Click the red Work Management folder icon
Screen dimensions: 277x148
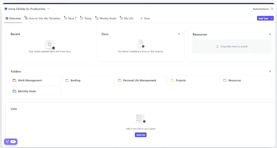14,80
